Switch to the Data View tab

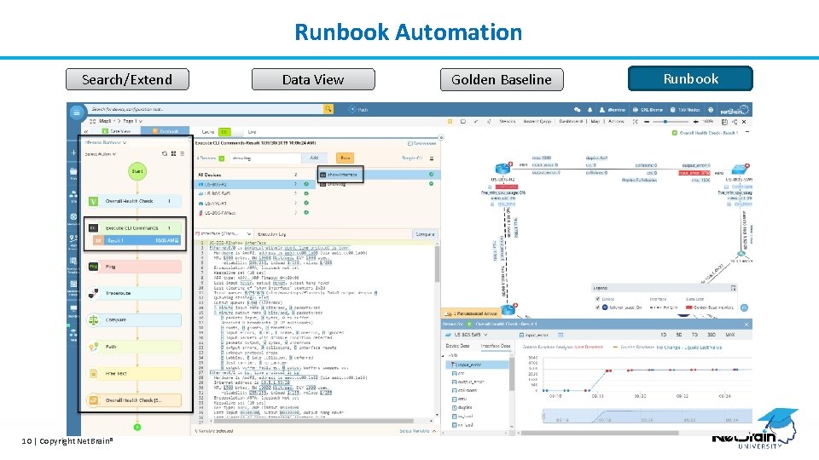tap(117, 131)
